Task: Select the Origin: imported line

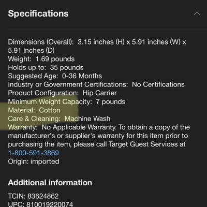Action: click(x=34, y=161)
